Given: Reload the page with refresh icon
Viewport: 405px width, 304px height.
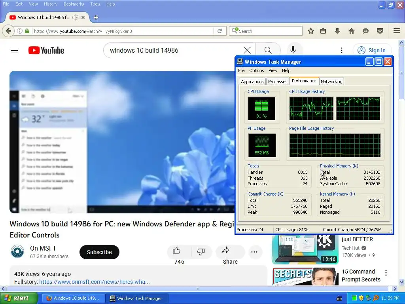Looking at the screenshot, I should pos(220,31).
